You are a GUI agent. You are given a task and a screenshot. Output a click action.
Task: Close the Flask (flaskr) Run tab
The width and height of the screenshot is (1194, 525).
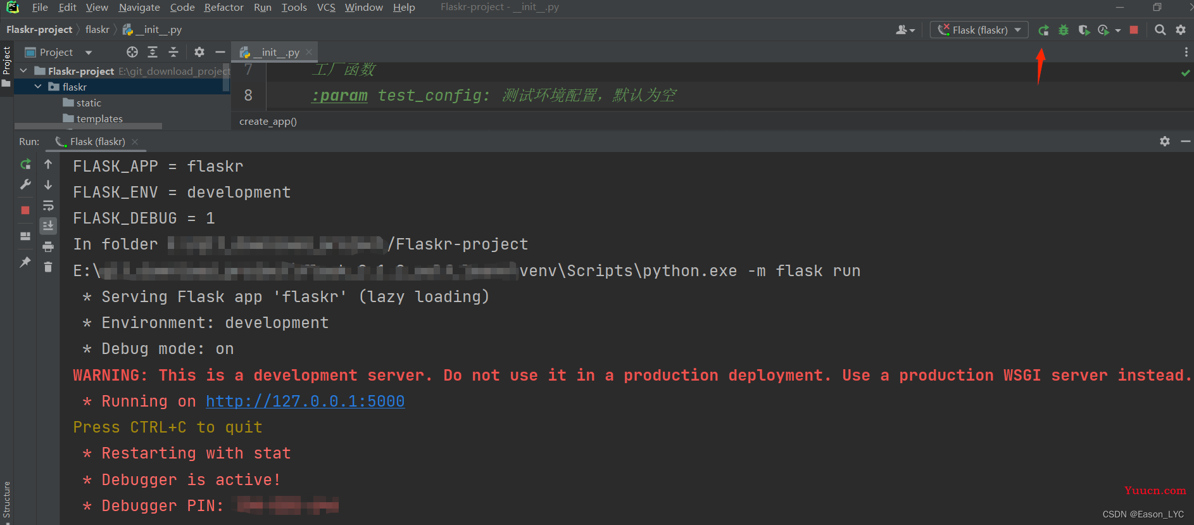click(135, 142)
